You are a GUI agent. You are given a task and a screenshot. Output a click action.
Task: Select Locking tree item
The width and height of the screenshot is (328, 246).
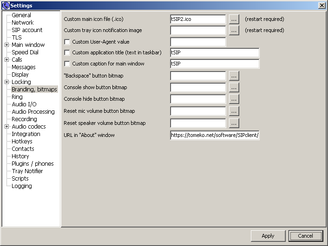coord(21,82)
